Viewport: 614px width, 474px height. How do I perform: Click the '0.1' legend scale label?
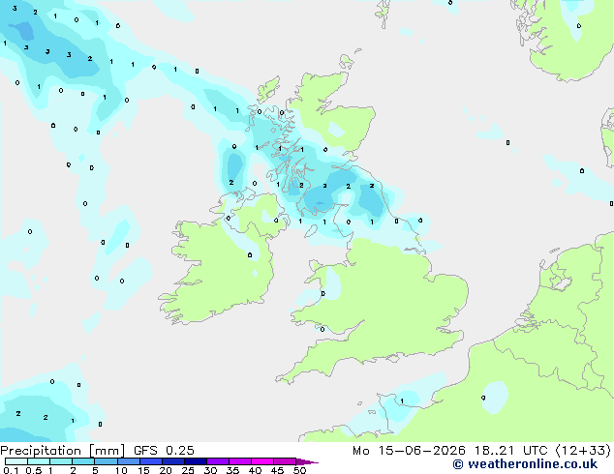tap(11, 470)
